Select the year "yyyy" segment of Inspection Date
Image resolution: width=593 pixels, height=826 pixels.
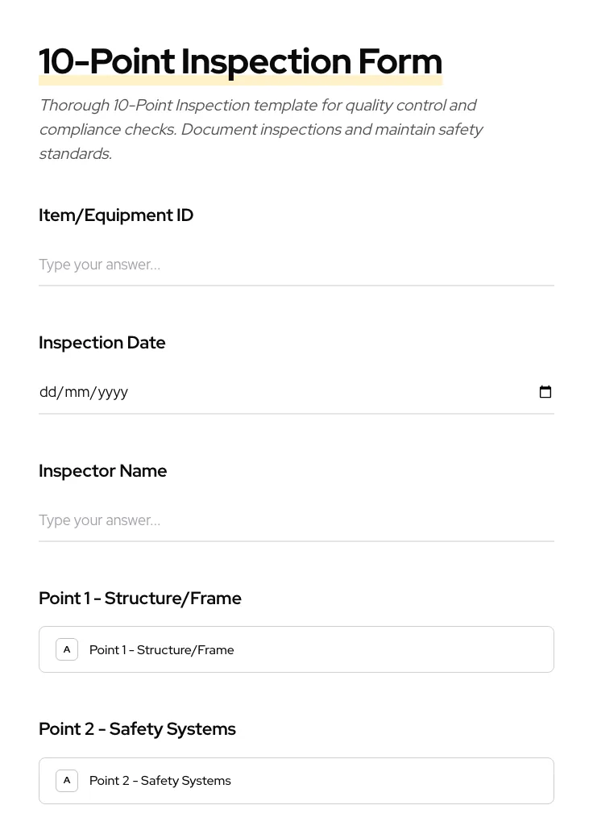coord(113,393)
